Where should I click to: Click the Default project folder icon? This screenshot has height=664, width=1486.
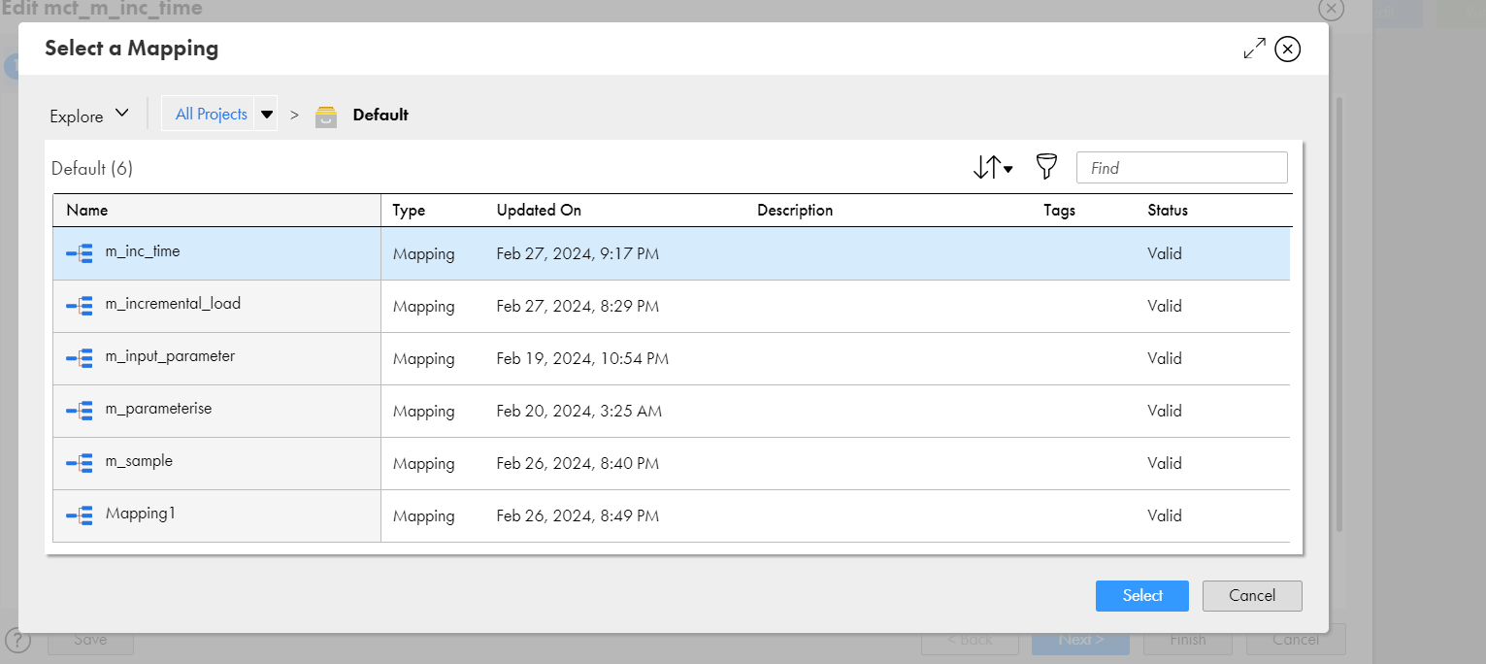click(326, 116)
